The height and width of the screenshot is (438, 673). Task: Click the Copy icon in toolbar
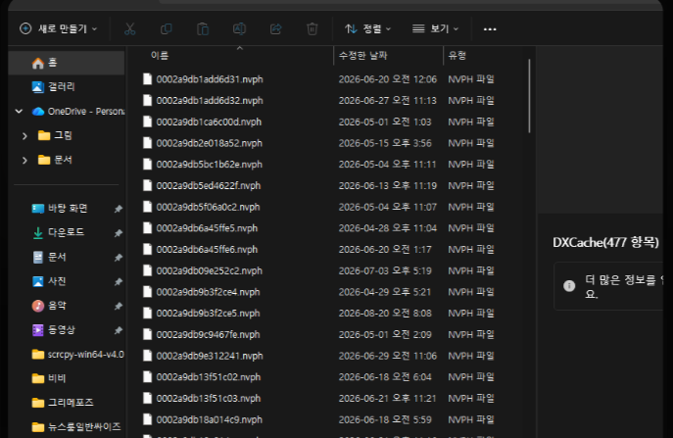point(167,28)
